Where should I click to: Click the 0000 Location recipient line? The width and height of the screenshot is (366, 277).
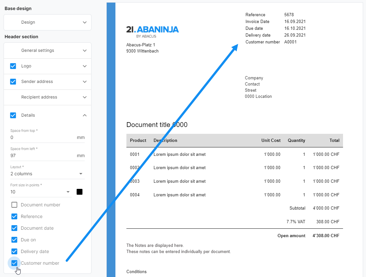258,97
